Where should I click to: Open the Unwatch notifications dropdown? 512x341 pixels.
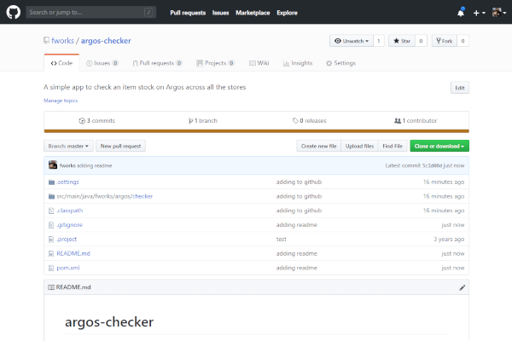[350, 40]
